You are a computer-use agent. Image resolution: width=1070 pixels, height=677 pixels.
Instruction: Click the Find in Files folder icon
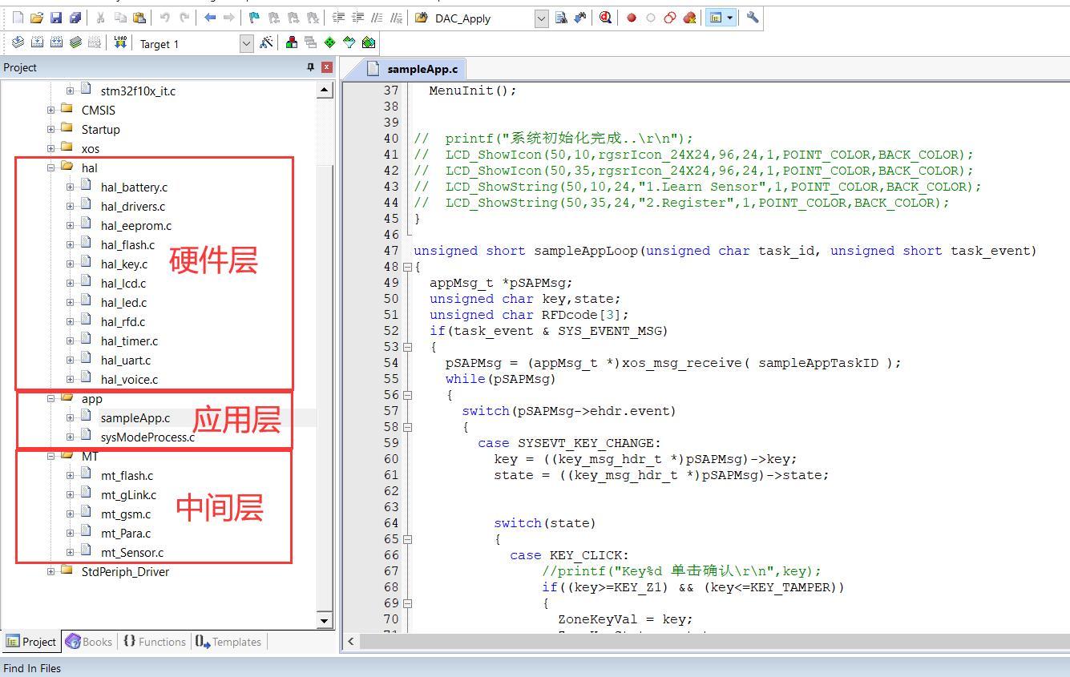422,18
